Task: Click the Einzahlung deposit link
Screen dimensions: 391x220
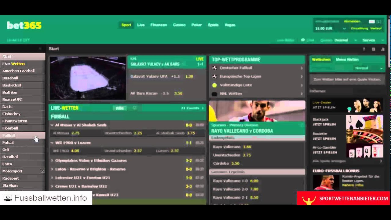Action: (x=360, y=28)
